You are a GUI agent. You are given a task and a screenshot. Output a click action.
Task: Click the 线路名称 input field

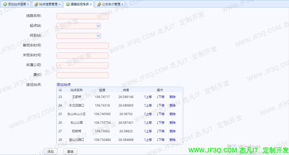click(82, 16)
